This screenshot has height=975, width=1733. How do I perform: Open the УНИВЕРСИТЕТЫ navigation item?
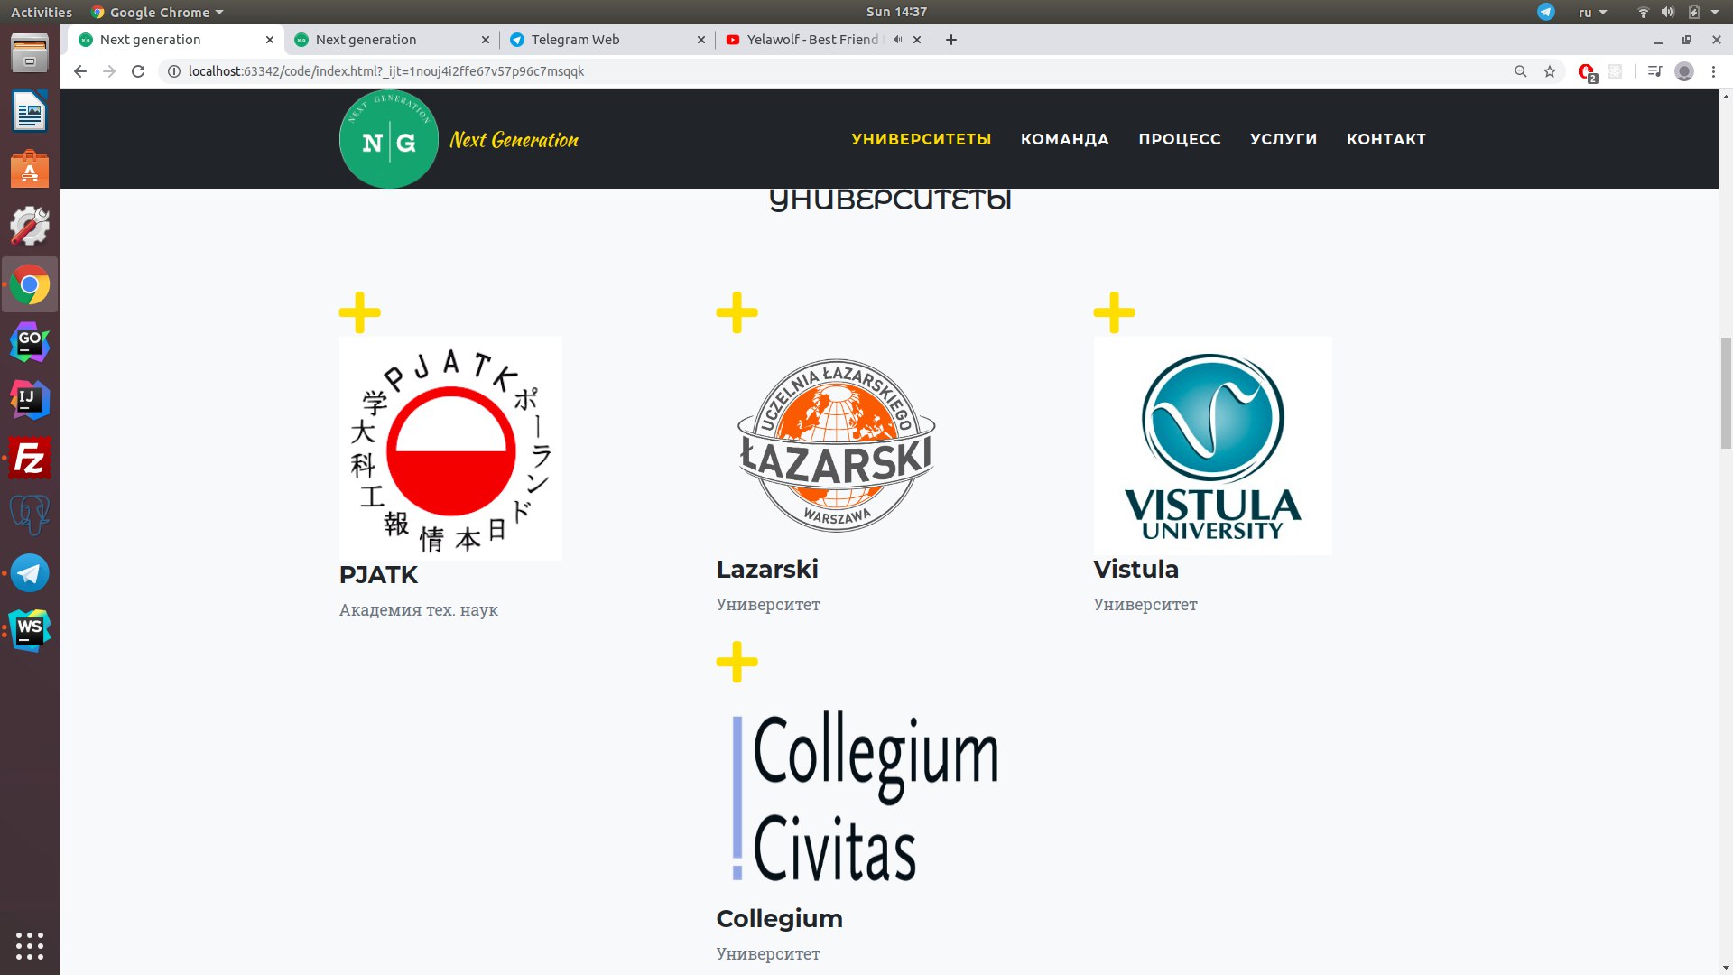[922, 139]
